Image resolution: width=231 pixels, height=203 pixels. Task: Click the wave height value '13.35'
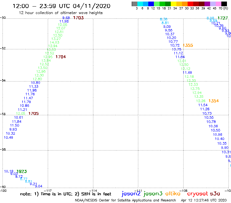199,97
